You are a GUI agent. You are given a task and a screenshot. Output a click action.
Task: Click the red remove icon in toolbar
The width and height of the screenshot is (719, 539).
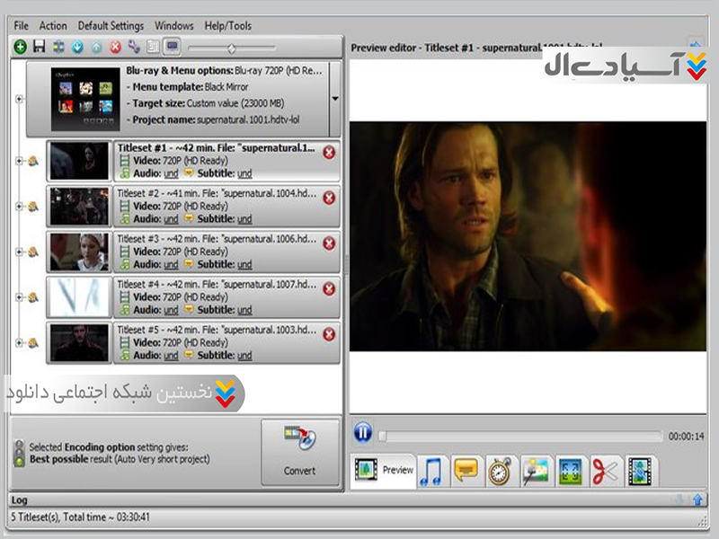[115, 47]
